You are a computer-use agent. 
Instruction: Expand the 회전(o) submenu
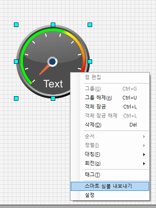click(x=110, y=163)
